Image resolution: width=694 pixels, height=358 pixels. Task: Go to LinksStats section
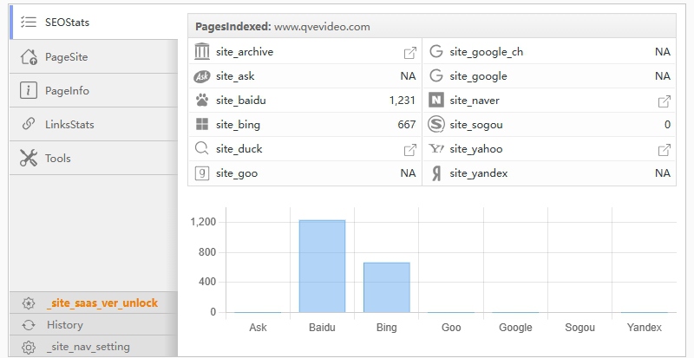pos(69,125)
